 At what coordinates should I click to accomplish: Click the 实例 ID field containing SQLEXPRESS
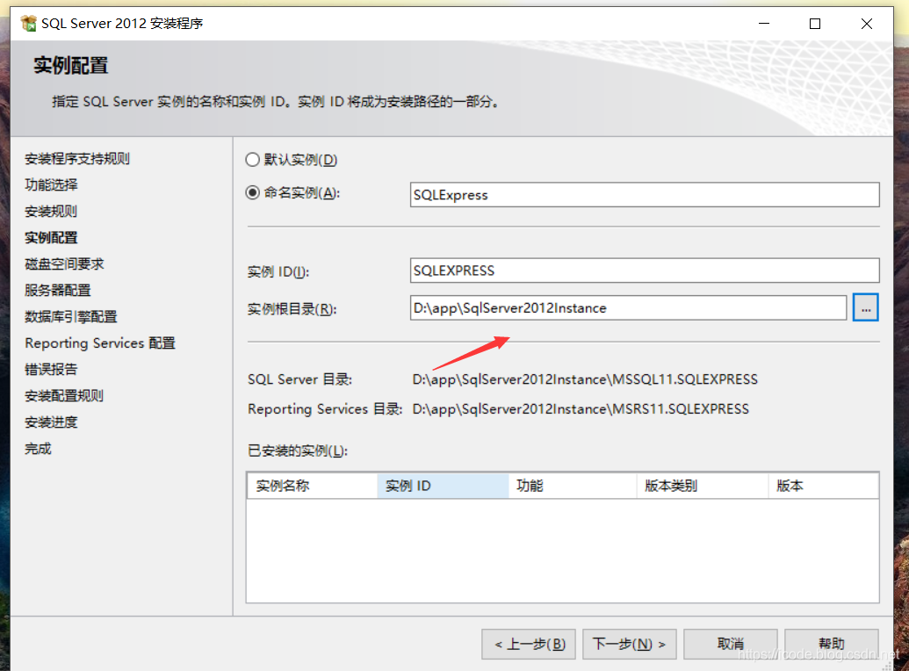(645, 271)
